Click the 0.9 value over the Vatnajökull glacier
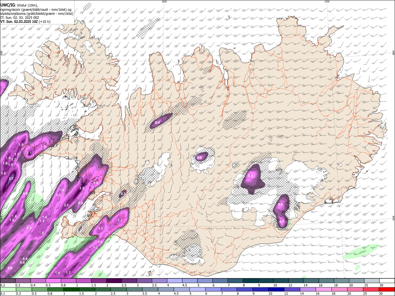The height and width of the screenshot is (296, 395). pos(251,176)
